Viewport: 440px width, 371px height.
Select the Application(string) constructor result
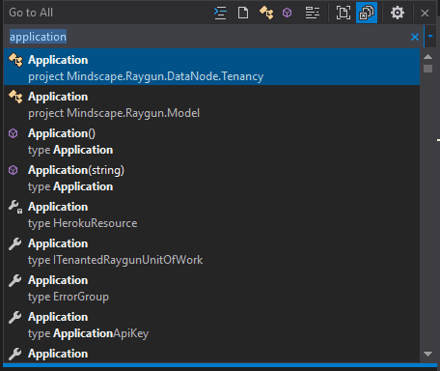coord(211,177)
